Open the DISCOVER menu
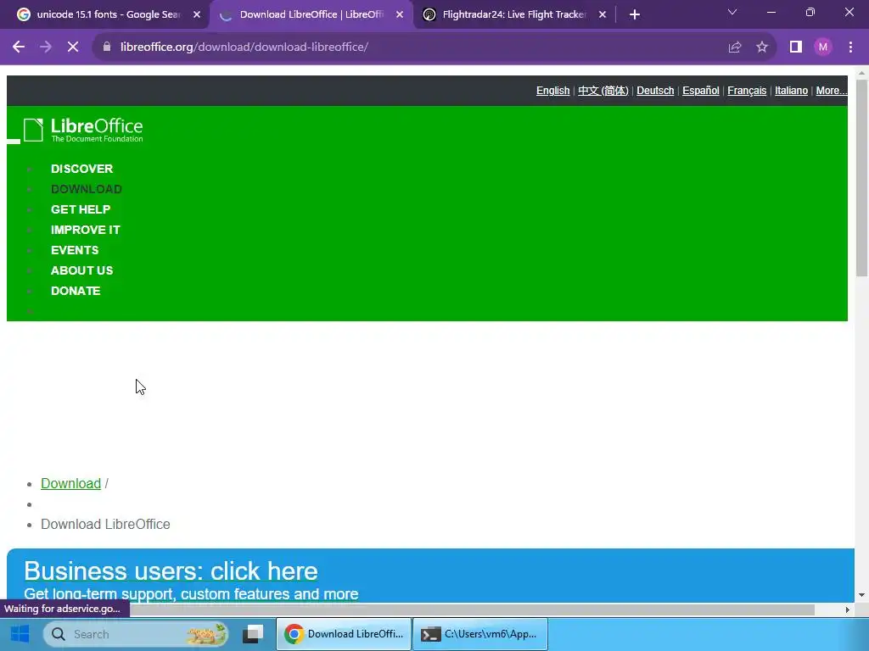 pyautogui.click(x=82, y=169)
